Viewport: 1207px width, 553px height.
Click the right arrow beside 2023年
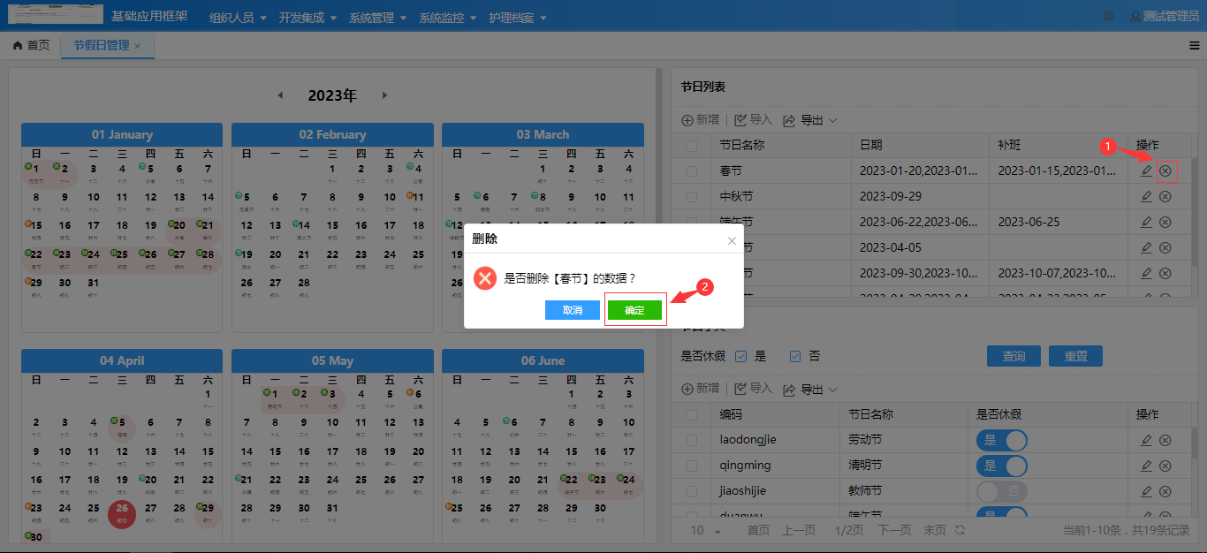click(386, 95)
